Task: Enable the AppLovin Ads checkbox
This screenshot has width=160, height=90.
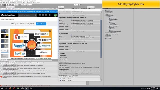Action: (x=59, y=58)
